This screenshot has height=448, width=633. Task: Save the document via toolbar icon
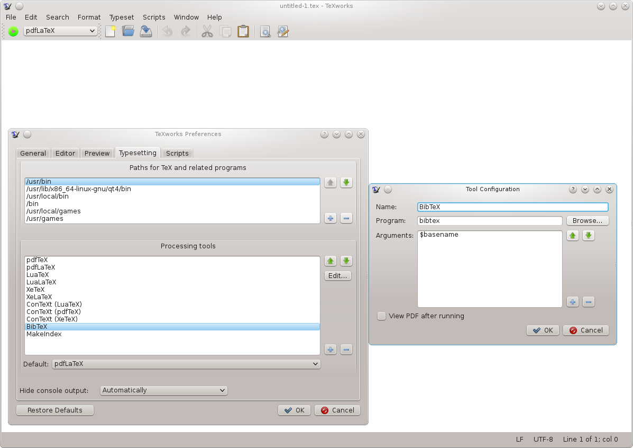tap(146, 31)
